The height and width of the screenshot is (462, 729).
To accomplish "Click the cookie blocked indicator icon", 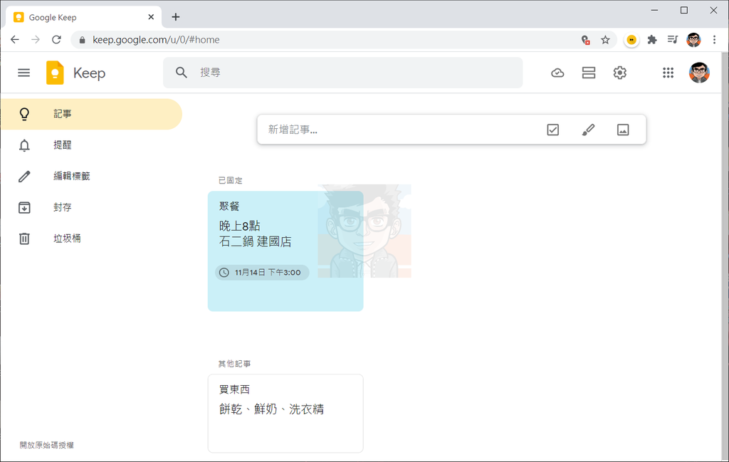I will (585, 40).
